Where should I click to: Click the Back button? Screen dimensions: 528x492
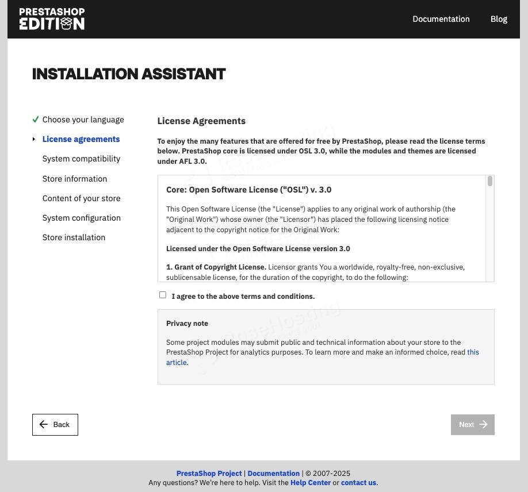[55, 425]
